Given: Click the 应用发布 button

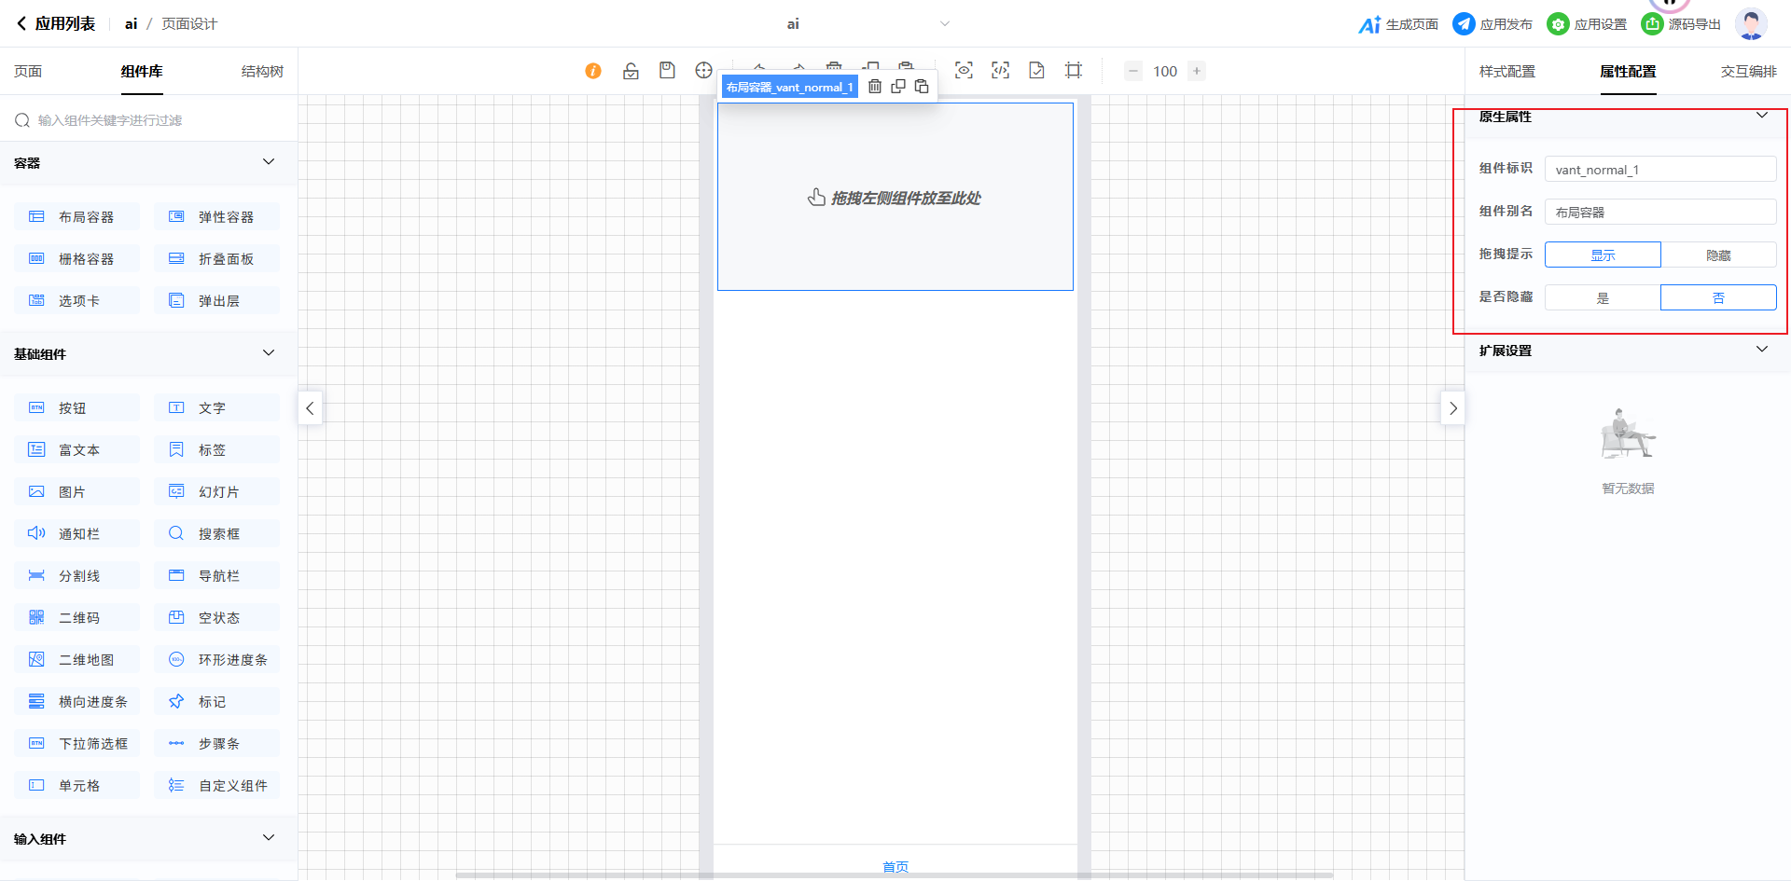Looking at the screenshot, I should (x=1492, y=24).
